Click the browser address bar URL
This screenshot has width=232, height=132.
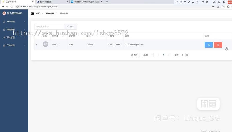(x=39, y=7)
